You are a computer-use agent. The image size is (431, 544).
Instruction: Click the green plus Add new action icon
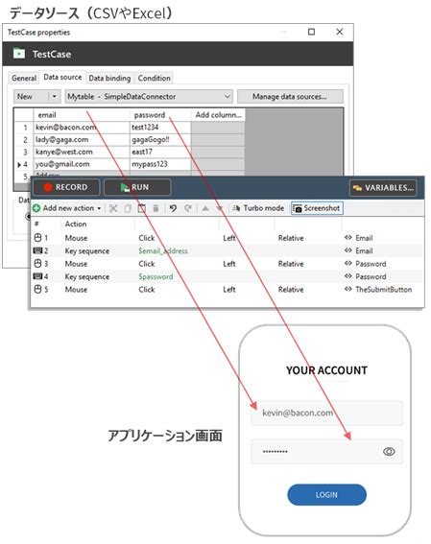tap(36, 208)
